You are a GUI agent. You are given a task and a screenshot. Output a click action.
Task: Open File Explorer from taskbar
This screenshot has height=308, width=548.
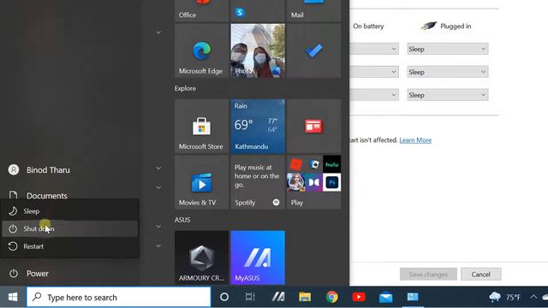[305, 297]
